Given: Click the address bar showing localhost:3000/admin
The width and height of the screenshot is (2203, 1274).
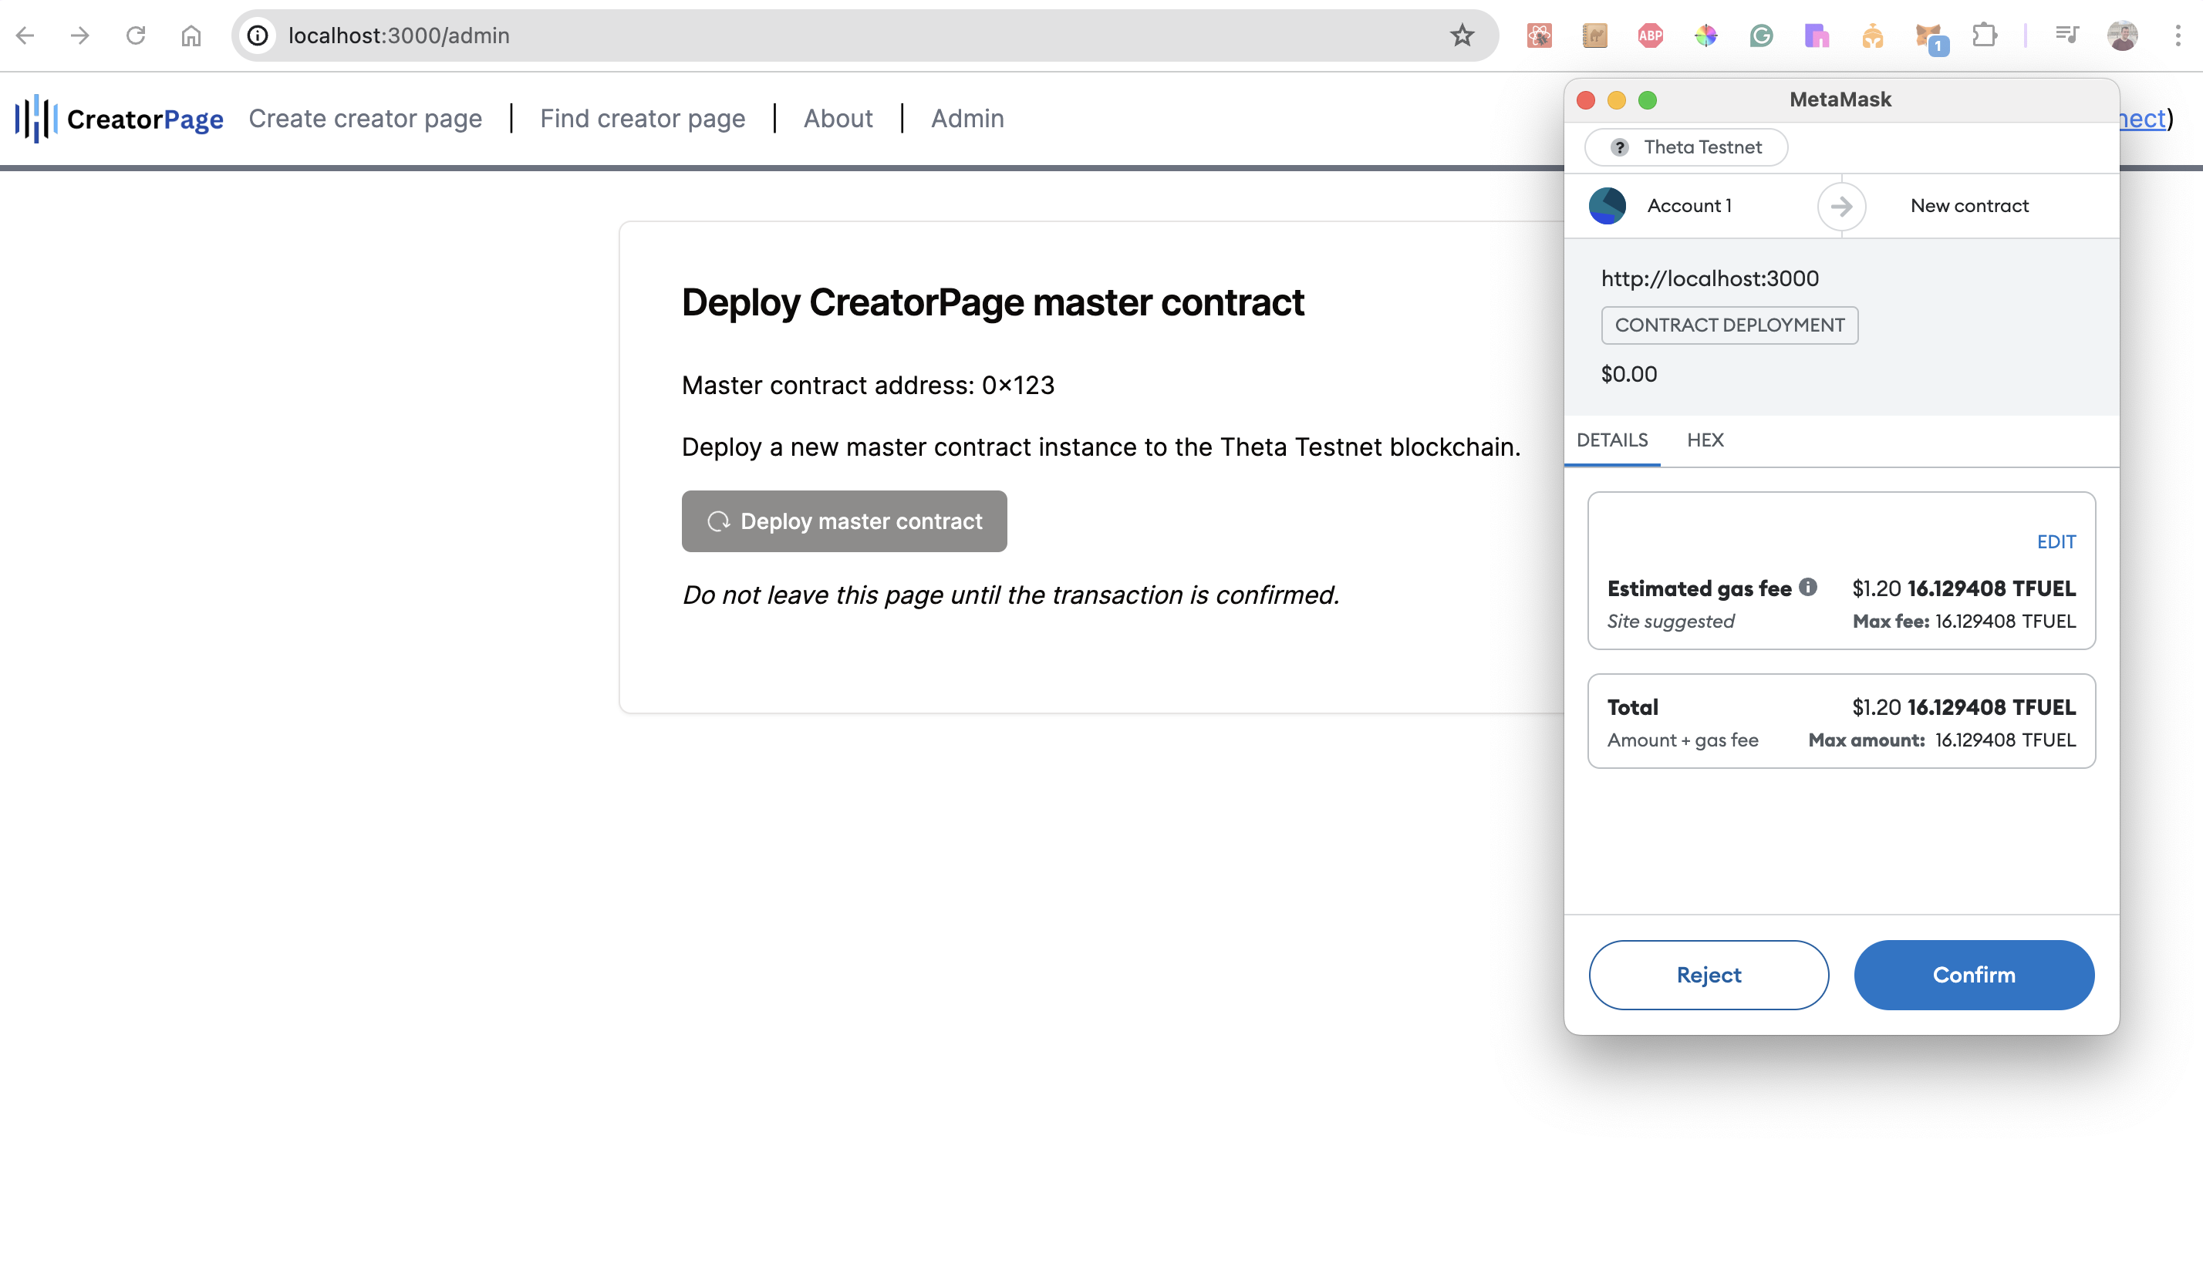Looking at the screenshot, I should tap(787, 35).
